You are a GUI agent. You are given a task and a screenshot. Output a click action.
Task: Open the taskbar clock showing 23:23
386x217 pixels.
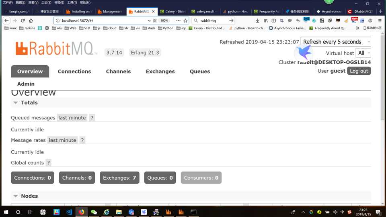pos(363,212)
